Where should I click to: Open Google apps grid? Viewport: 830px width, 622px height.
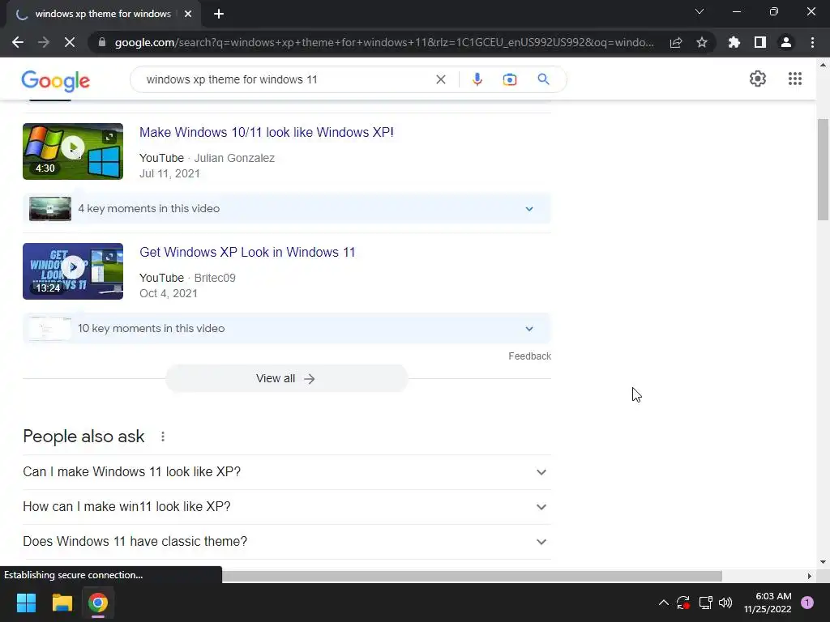(794, 79)
